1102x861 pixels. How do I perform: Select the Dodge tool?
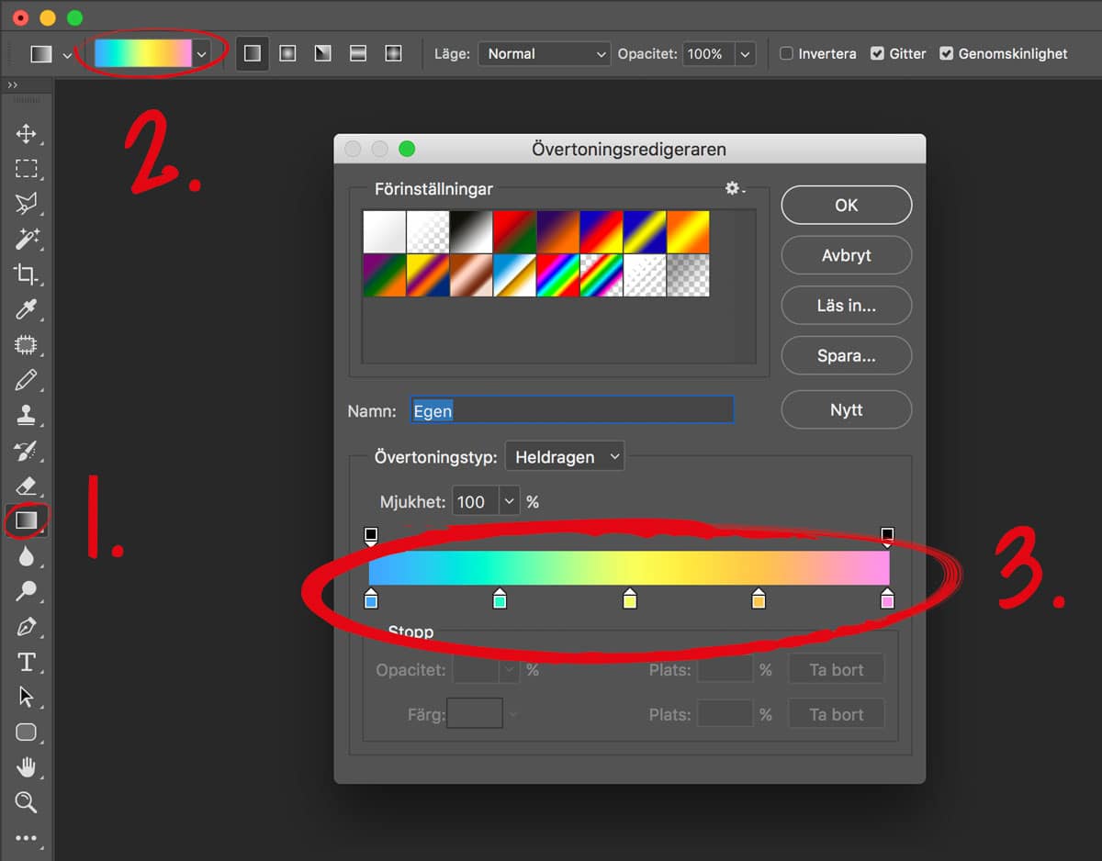pos(26,591)
